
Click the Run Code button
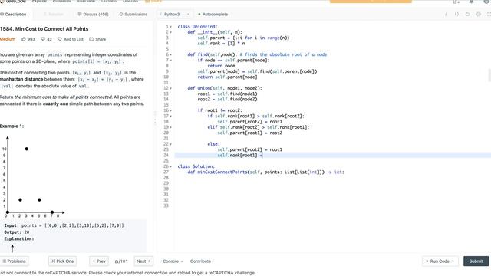(440, 261)
